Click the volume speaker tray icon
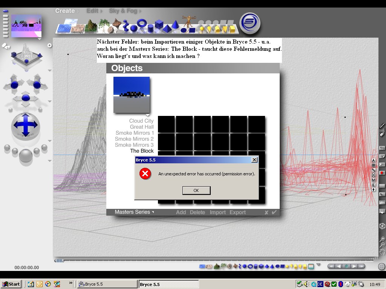This screenshot has width=386, height=289. [306, 284]
